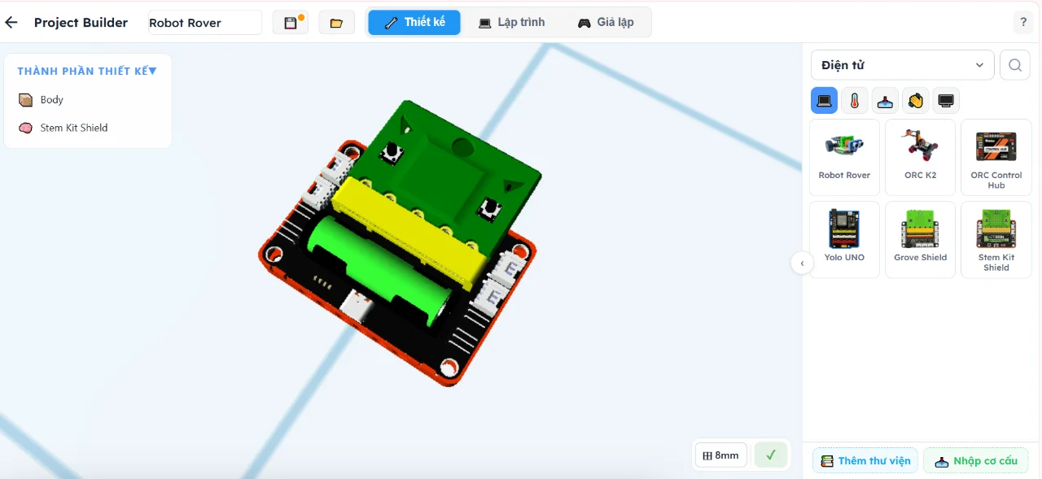Add the Stem Kit Shield from library

point(996,239)
